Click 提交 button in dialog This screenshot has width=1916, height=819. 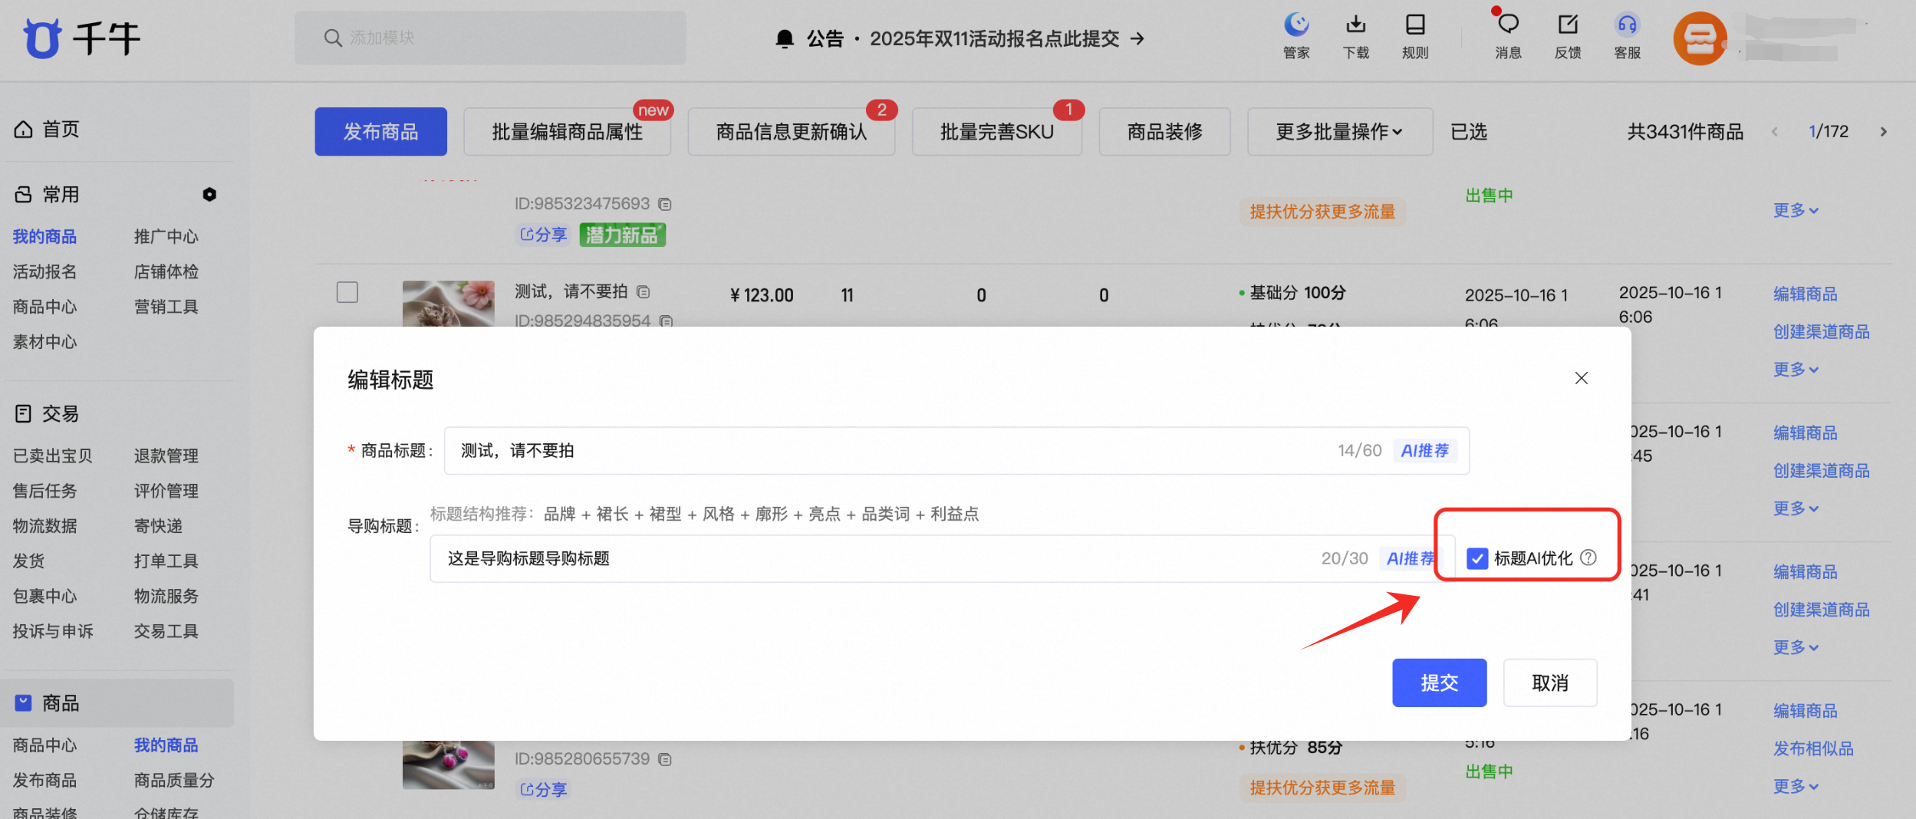1439,682
